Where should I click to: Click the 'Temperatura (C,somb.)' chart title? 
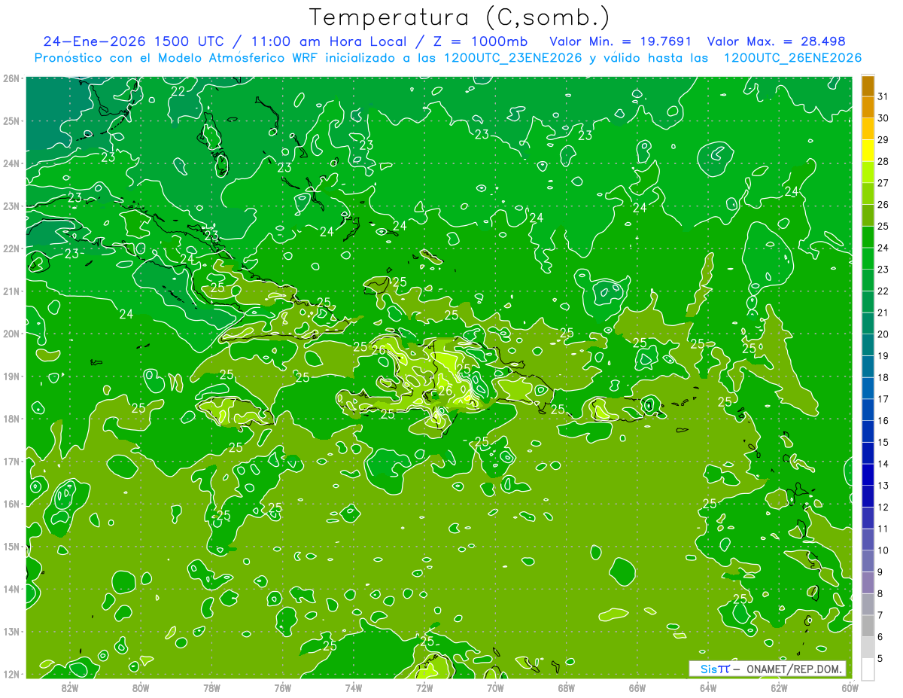point(460,18)
